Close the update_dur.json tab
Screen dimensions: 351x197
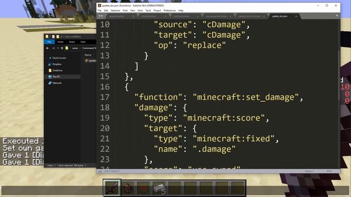(296, 16)
